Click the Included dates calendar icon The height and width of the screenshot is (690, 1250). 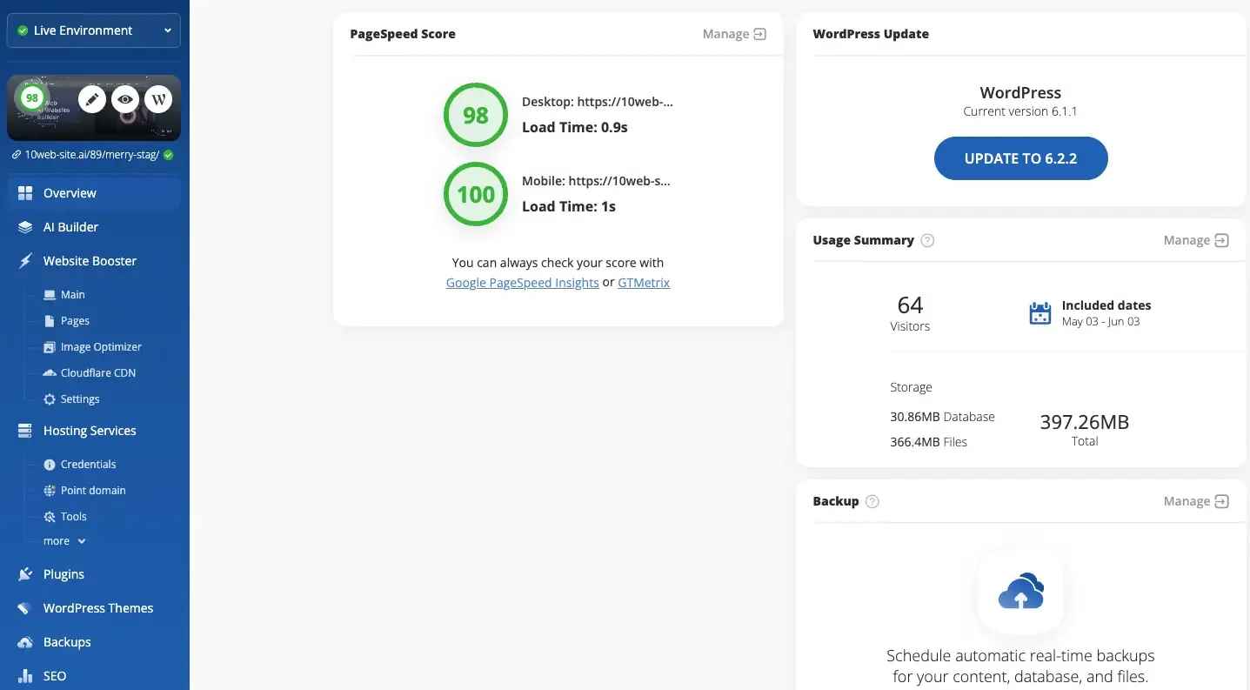pos(1040,314)
